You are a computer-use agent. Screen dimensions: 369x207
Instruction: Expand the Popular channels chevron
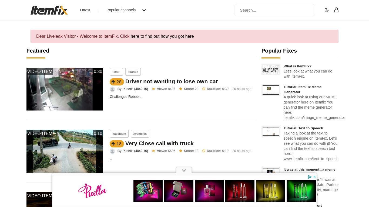pos(144,10)
